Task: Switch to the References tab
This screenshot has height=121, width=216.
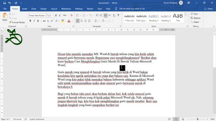Action: coord(66,9)
